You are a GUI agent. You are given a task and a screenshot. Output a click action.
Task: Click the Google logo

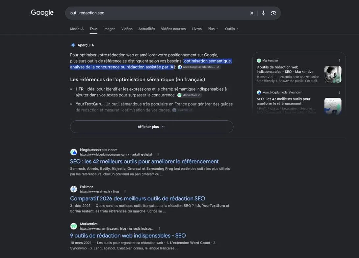pyautogui.click(x=42, y=13)
